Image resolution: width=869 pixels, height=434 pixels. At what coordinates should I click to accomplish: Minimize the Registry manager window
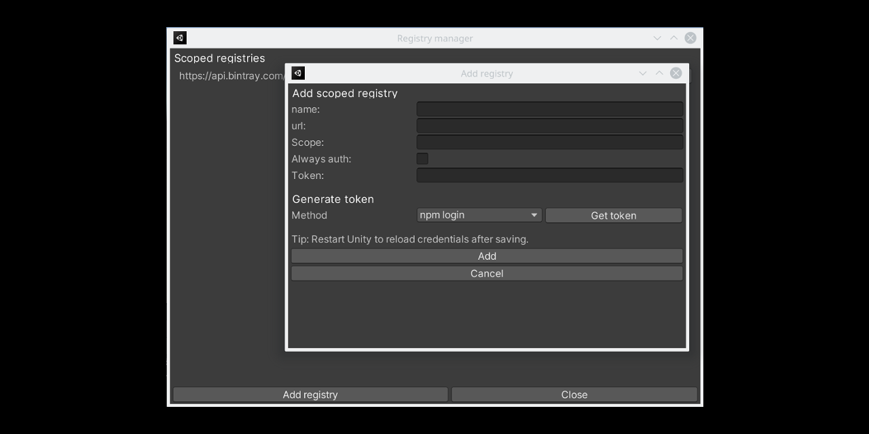[657, 38]
